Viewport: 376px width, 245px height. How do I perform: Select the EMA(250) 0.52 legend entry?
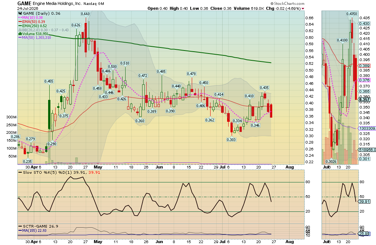pyautogui.click(x=33, y=26)
